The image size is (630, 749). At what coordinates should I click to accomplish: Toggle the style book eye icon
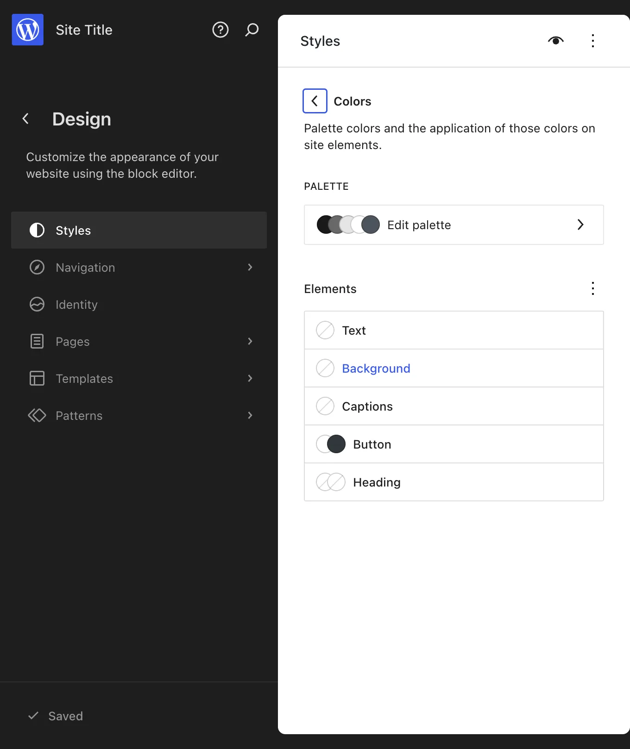click(x=556, y=41)
